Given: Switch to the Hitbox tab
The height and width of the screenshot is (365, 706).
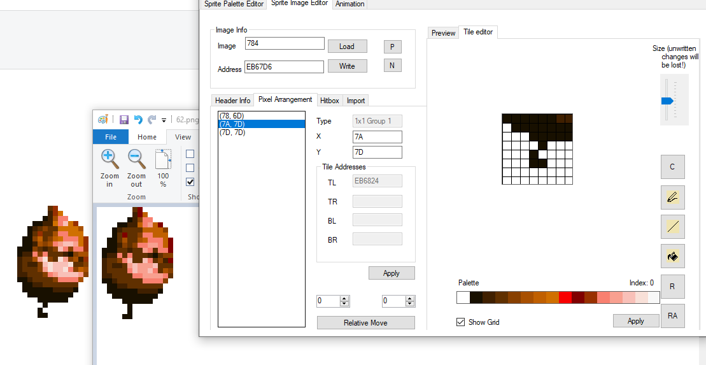Looking at the screenshot, I should click(329, 101).
